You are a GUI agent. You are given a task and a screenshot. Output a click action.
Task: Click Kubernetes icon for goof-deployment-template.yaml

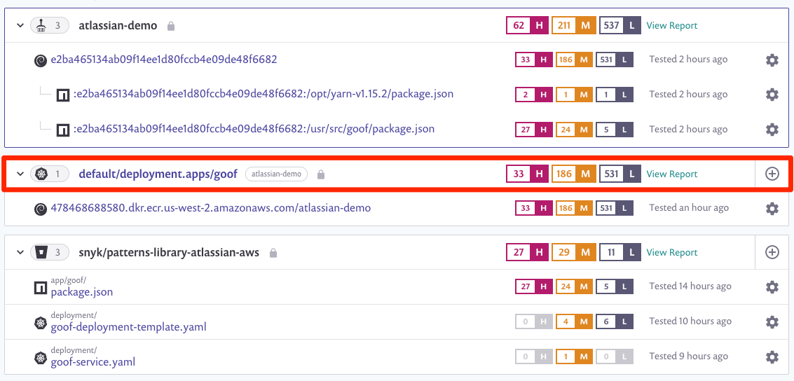pyautogui.click(x=41, y=323)
